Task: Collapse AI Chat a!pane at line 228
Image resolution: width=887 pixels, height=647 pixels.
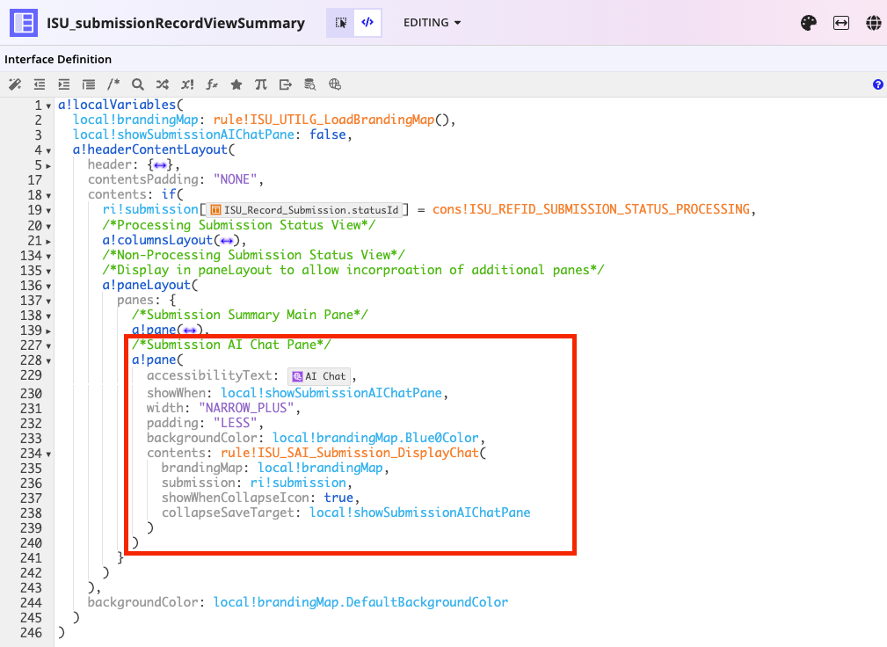Action: pyautogui.click(x=48, y=360)
